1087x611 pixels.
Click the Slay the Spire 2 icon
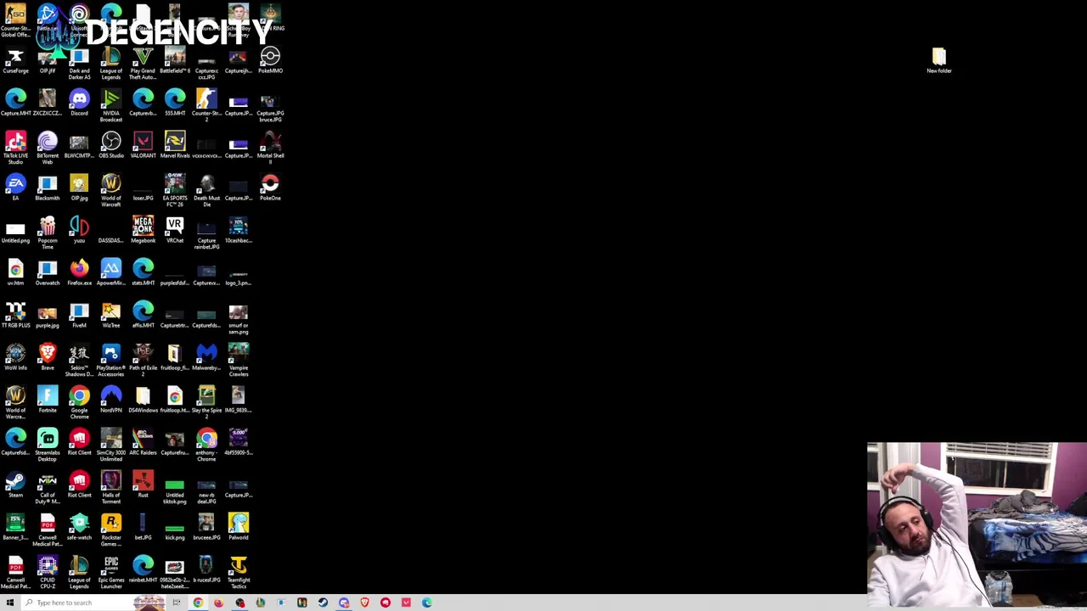pyautogui.click(x=206, y=402)
